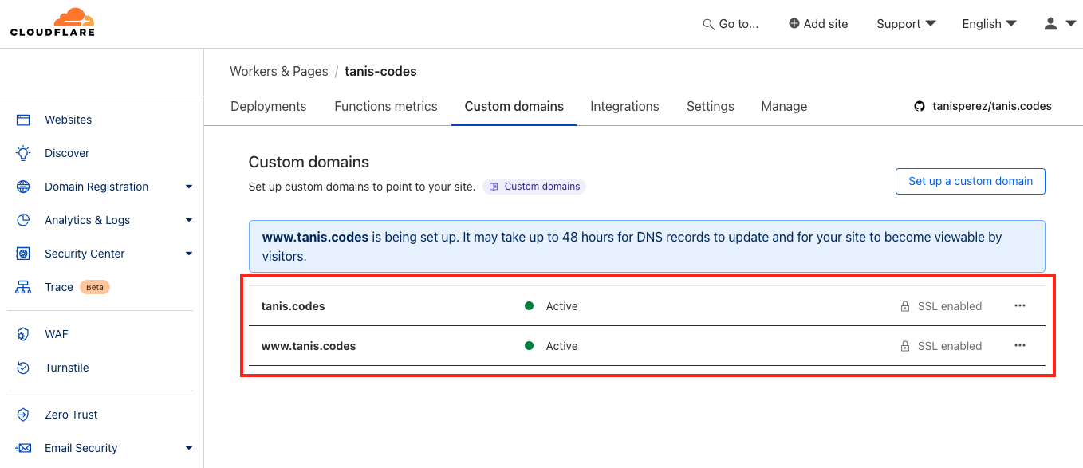Click the Turnstile sidebar icon
Screen dimensions: 1083x468
(23, 368)
